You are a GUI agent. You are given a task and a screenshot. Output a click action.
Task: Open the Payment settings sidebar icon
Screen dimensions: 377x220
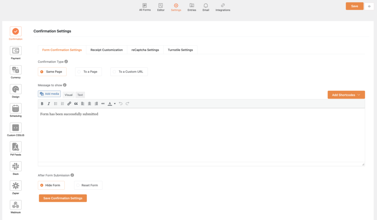coord(15,51)
